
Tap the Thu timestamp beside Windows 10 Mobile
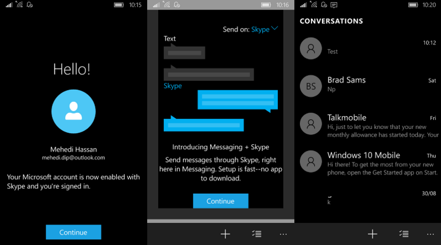click(431, 156)
